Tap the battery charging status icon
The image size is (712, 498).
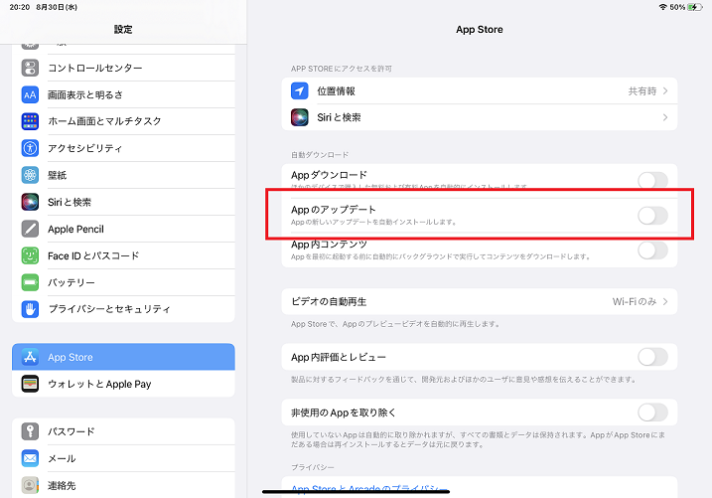click(x=695, y=7)
